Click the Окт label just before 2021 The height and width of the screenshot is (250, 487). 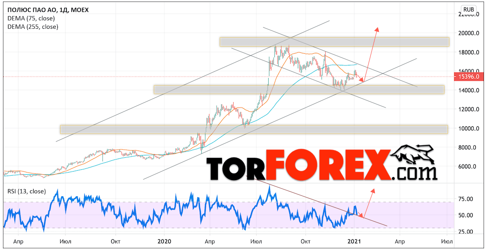[x=306, y=241]
